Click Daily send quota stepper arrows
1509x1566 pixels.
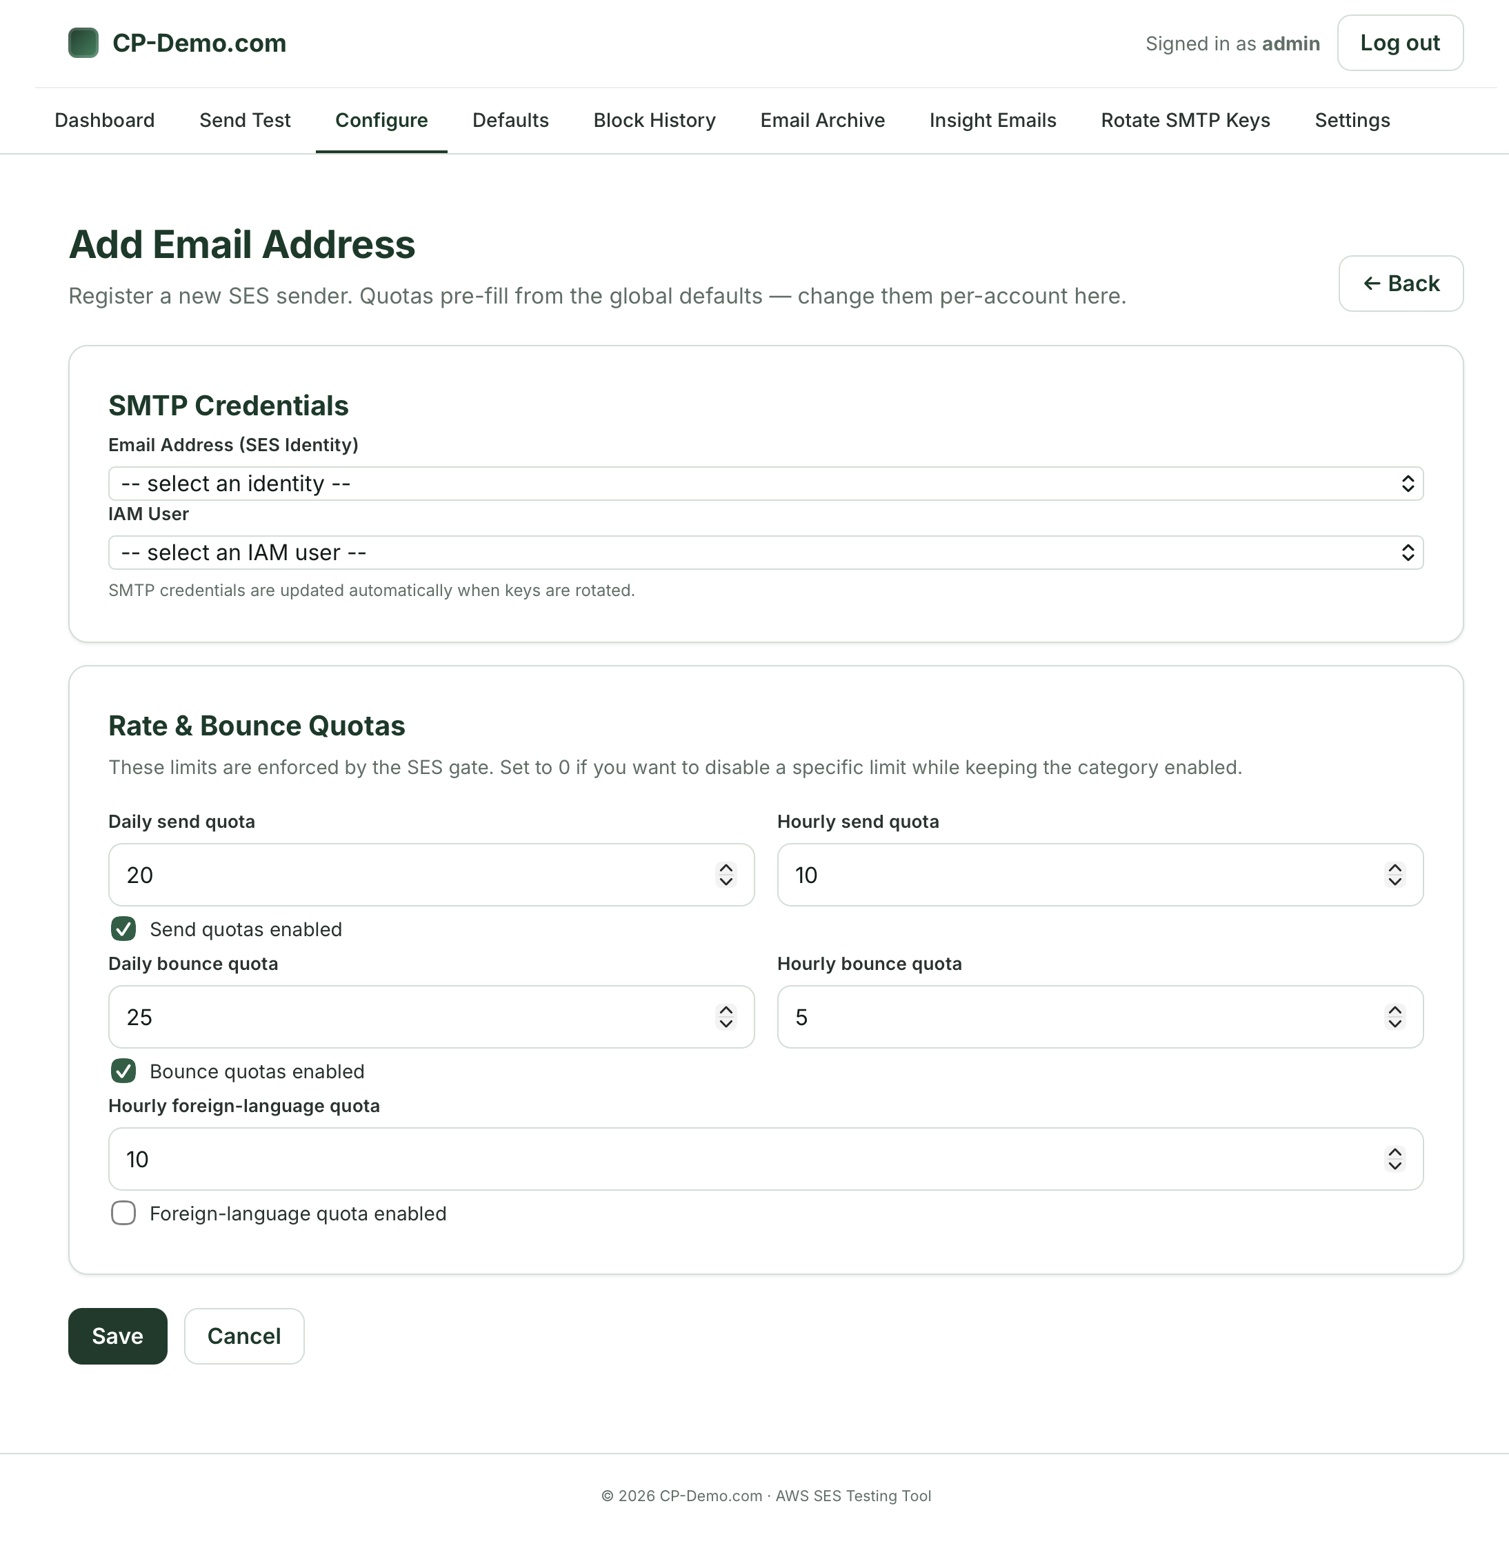[x=726, y=875]
